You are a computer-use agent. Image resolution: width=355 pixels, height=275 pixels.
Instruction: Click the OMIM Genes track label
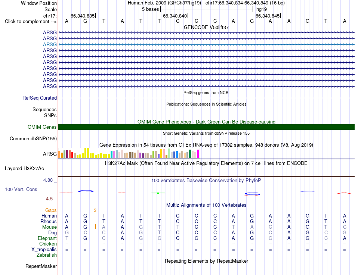pyautogui.click(x=42, y=127)
